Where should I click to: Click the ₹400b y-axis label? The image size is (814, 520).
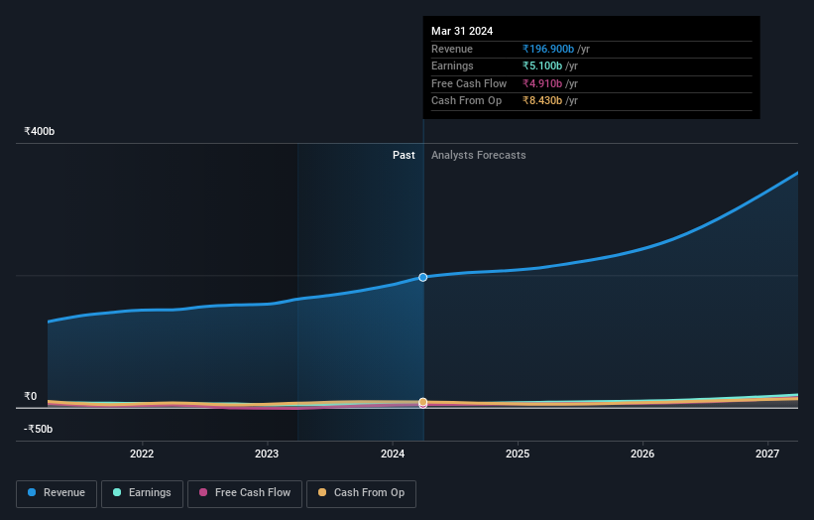(x=39, y=131)
